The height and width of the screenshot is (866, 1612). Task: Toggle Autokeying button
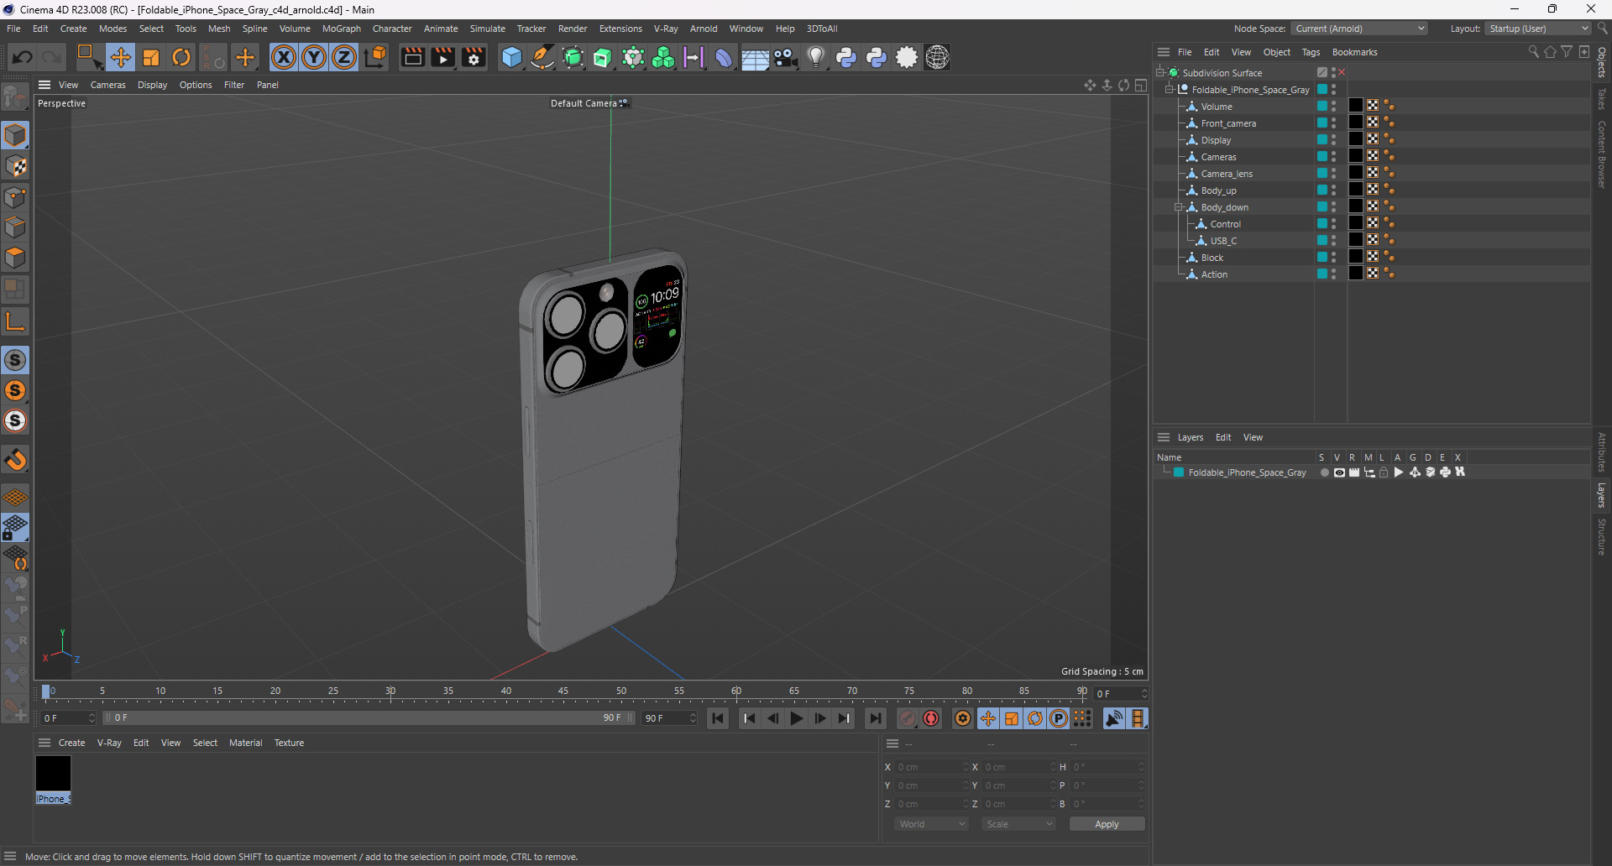point(931,718)
